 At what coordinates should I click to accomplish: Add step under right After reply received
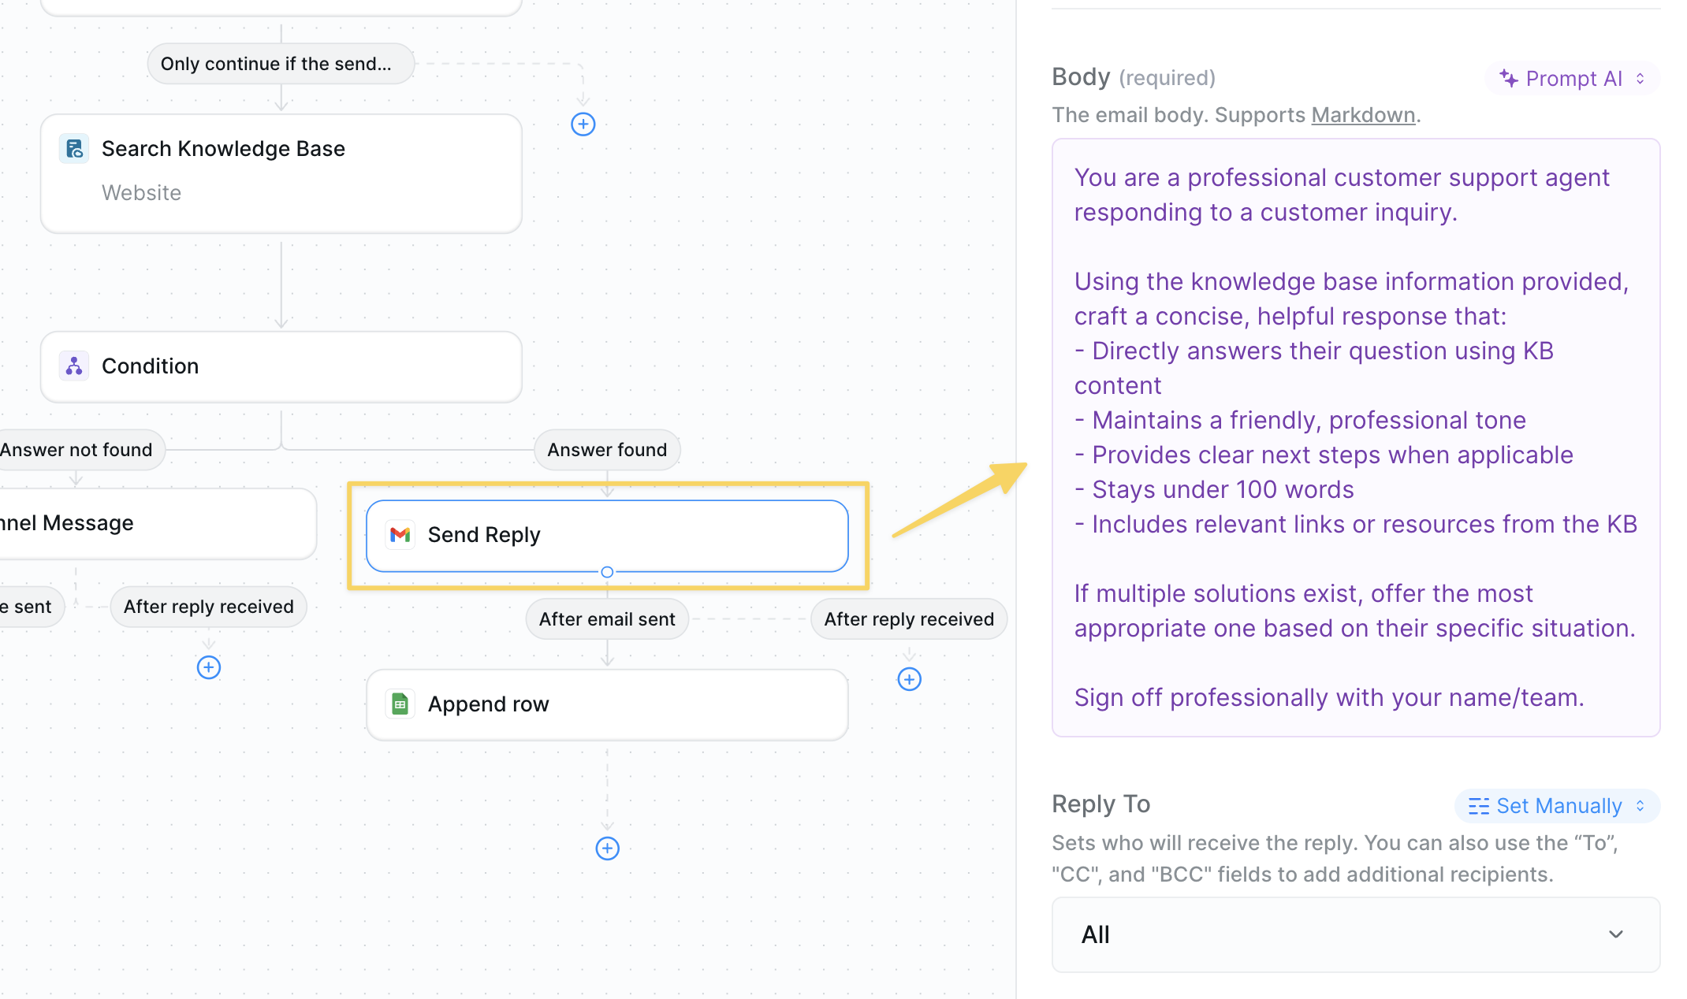pyautogui.click(x=909, y=679)
